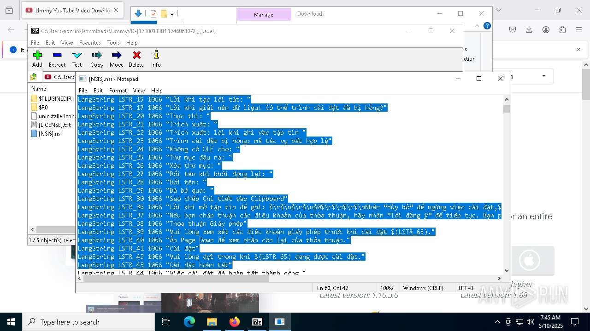Open the 7-Zip Edit menu

pos(50,43)
